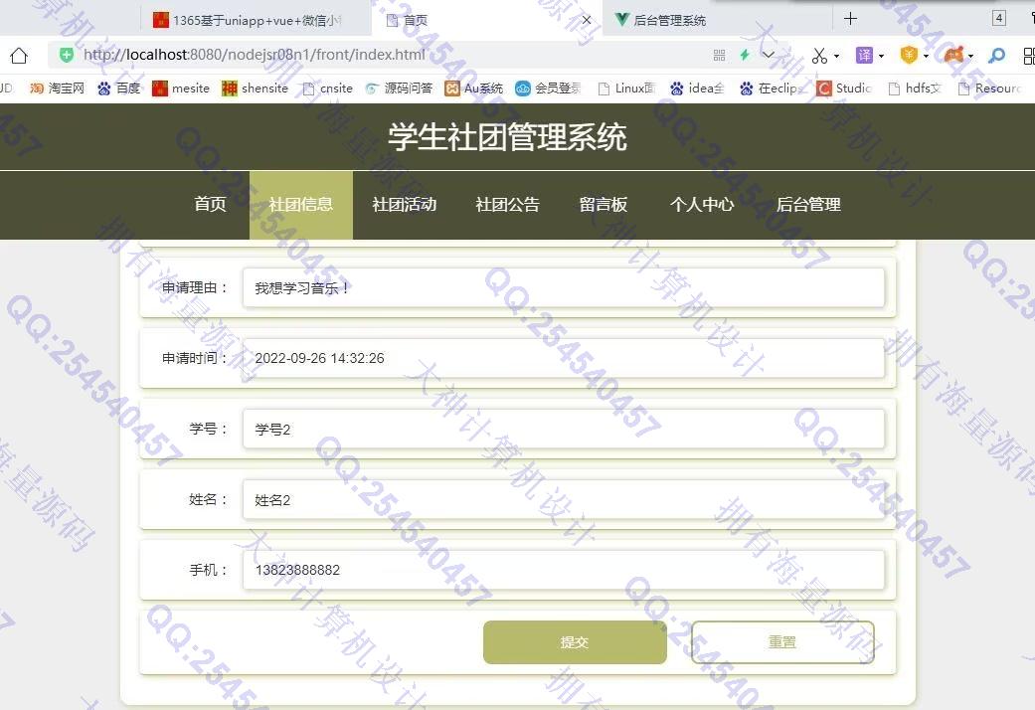The height and width of the screenshot is (710, 1035).
Task: Click the 手机 phone number field
Action: (564, 570)
